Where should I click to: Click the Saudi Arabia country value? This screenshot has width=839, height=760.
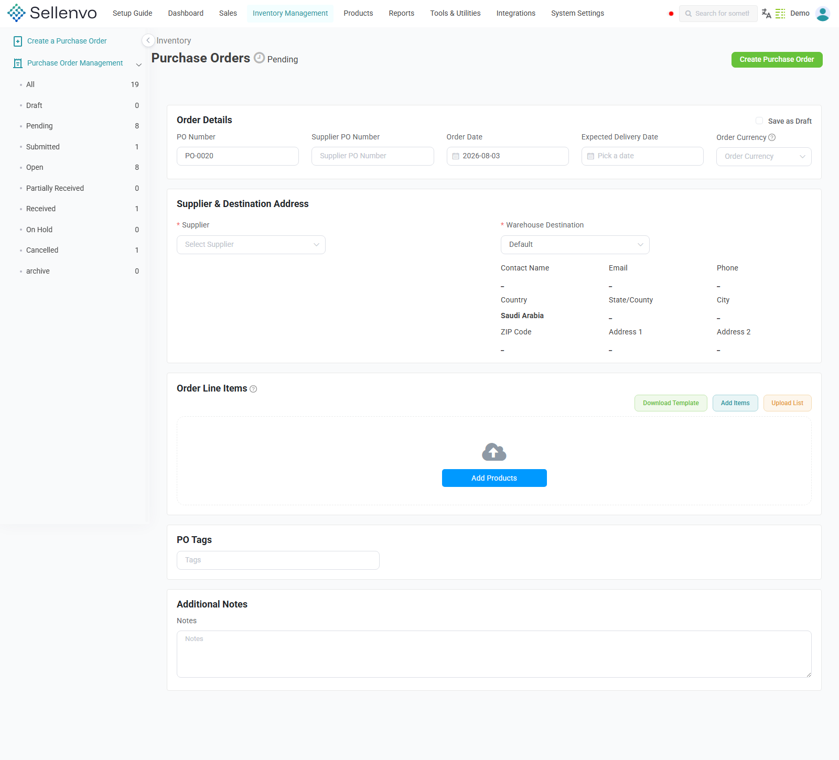point(522,316)
